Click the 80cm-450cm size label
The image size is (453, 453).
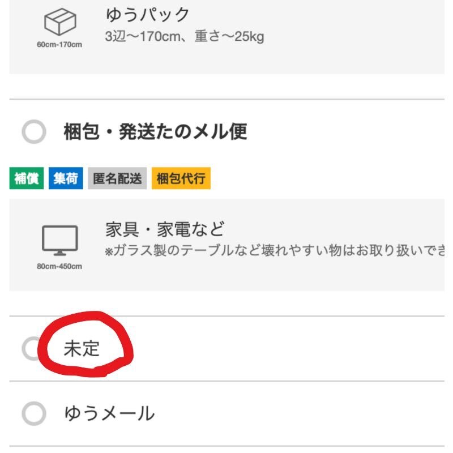coord(59,266)
